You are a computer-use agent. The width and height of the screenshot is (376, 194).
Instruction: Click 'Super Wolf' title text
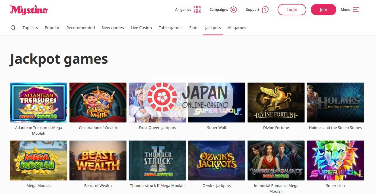tap(217, 128)
